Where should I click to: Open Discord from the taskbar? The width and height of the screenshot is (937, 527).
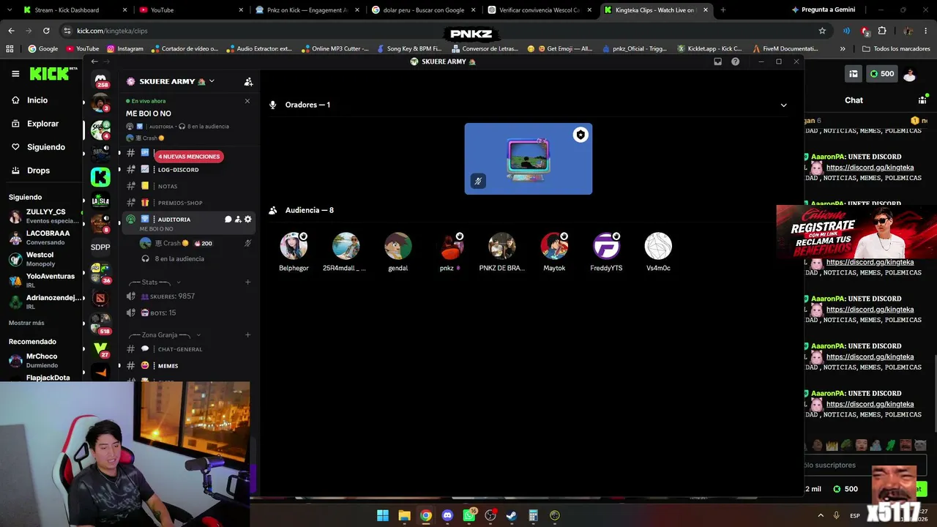pos(447,515)
